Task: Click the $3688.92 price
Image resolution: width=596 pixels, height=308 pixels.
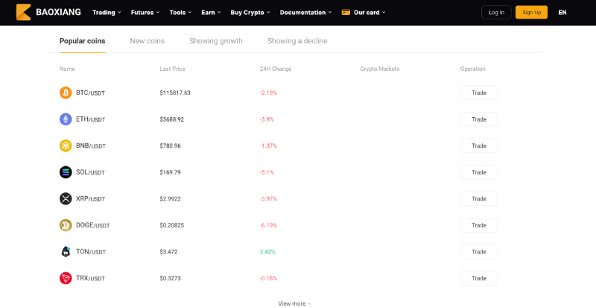Action: pyautogui.click(x=172, y=119)
